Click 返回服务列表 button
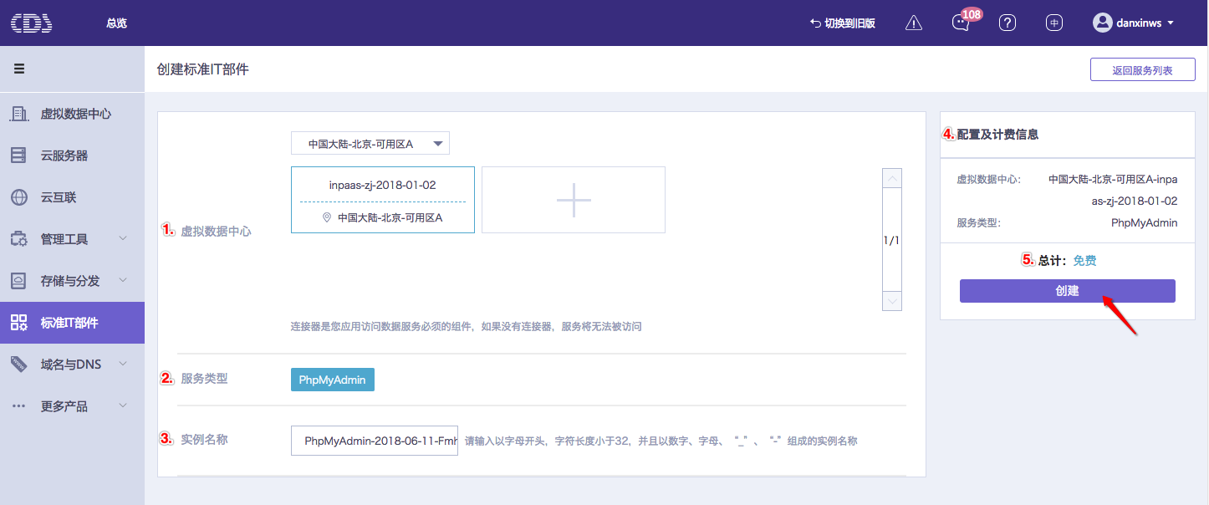 pyautogui.click(x=1141, y=70)
